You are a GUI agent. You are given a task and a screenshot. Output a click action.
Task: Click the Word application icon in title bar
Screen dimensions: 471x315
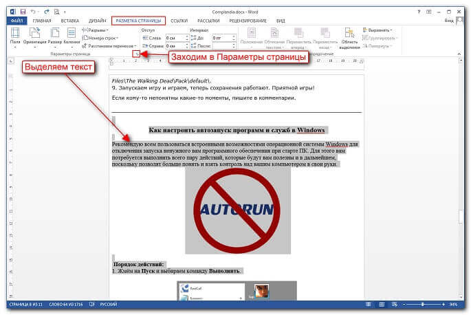(x=12, y=12)
